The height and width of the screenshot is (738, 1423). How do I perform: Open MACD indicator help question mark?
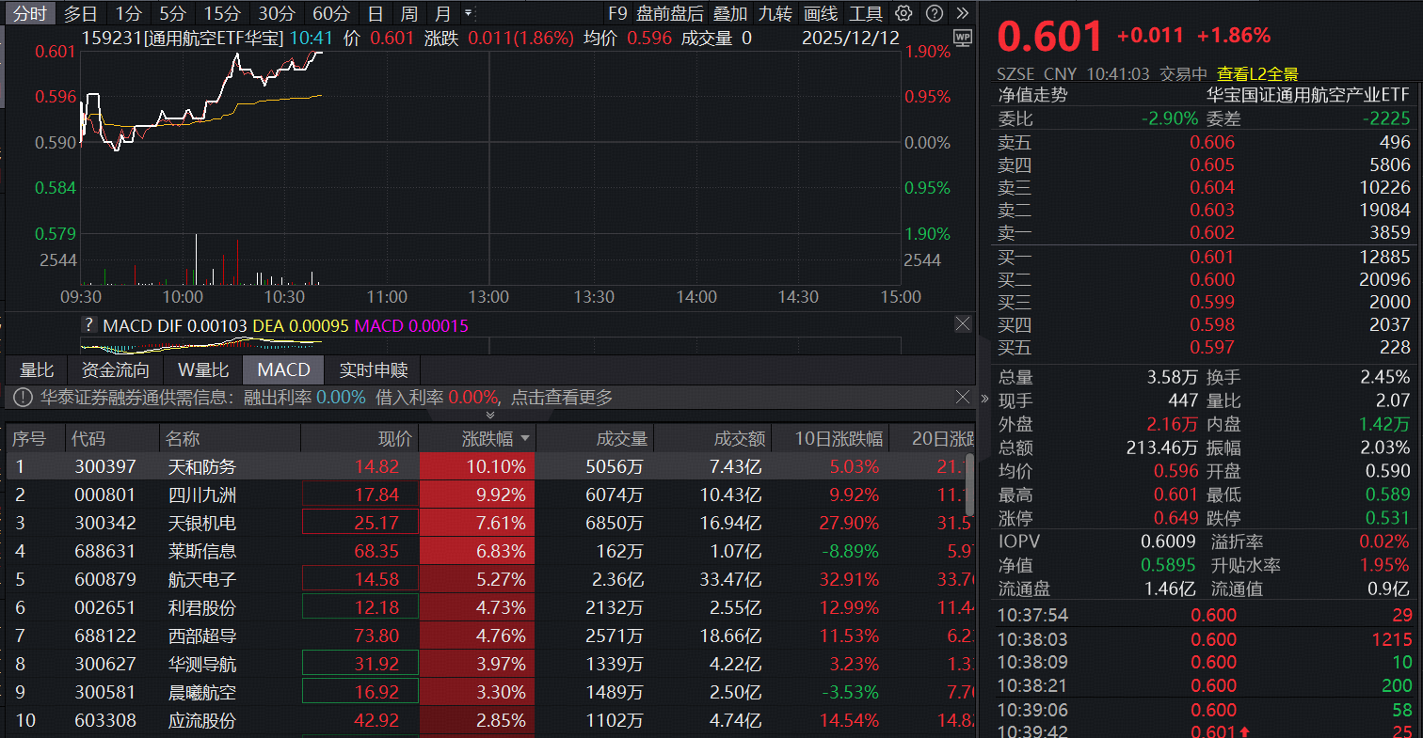point(89,325)
